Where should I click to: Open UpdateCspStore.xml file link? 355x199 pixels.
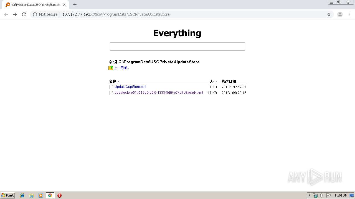(130, 87)
